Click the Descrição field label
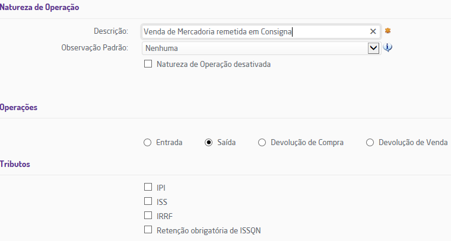Image resolution: width=451 pixels, height=241 pixels. pyautogui.click(x=111, y=31)
